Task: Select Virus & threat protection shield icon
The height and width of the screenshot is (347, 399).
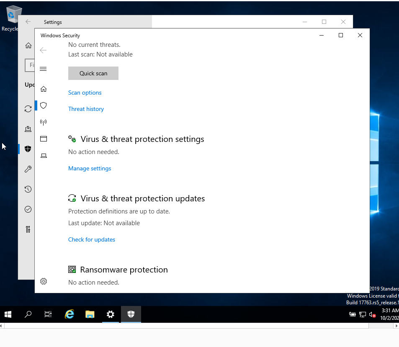Action: coord(44,105)
